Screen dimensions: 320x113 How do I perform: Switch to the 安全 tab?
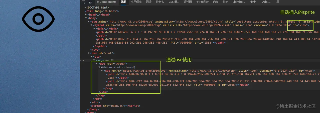[253, 2]
